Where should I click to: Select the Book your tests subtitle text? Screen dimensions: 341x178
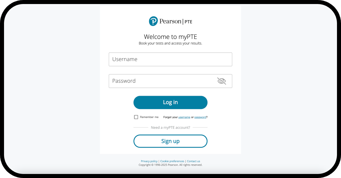coord(170,43)
